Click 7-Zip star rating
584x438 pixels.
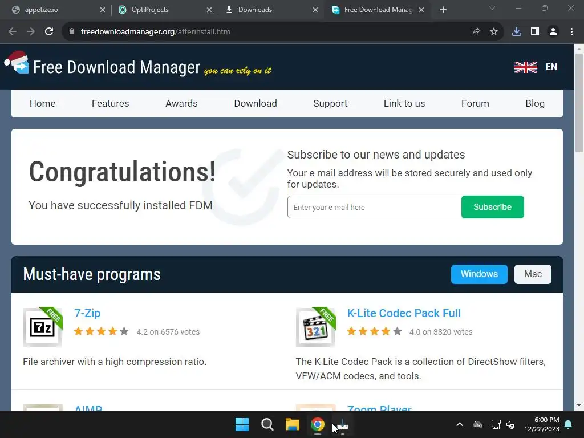tap(102, 331)
